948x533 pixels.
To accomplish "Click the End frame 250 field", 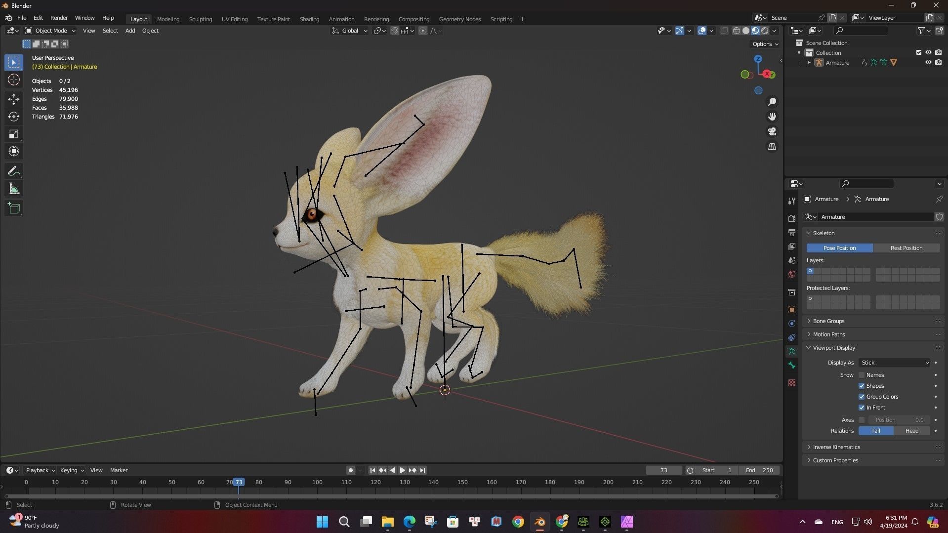I will 760,470.
